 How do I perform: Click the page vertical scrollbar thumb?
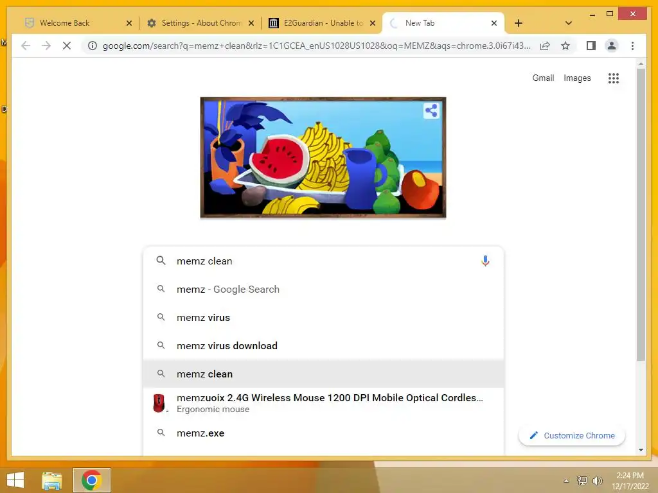click(641, 214)
